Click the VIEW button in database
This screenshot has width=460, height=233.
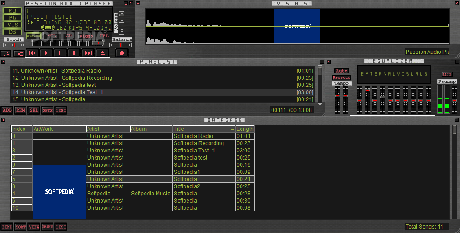point(34,227)
